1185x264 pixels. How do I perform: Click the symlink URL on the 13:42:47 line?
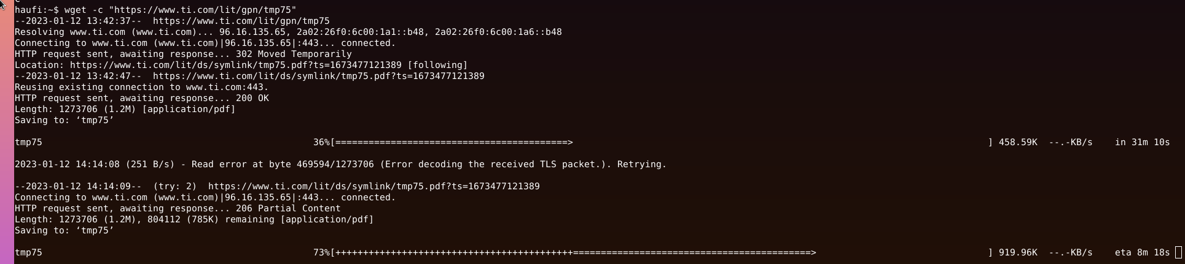[318, 76]
